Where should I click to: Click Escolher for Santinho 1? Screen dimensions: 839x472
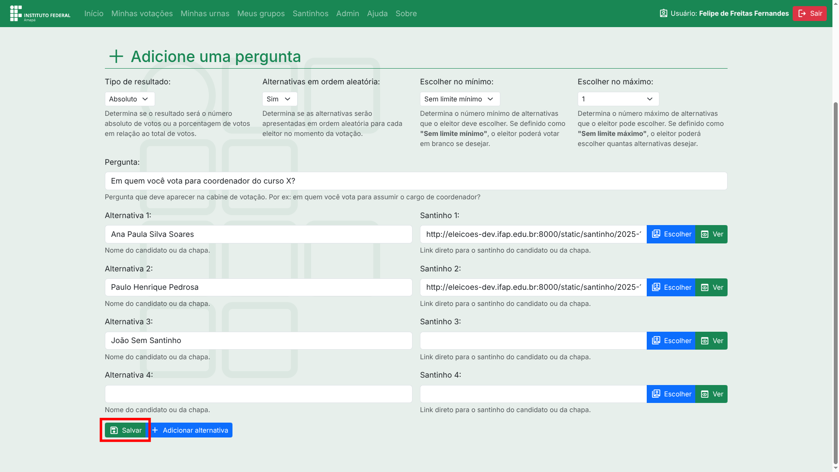point(671,234)
